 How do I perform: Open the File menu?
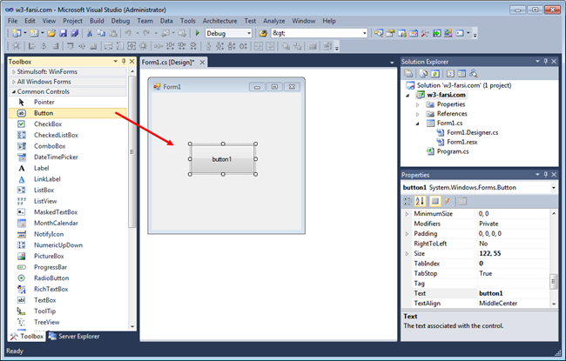click(13, 21)
